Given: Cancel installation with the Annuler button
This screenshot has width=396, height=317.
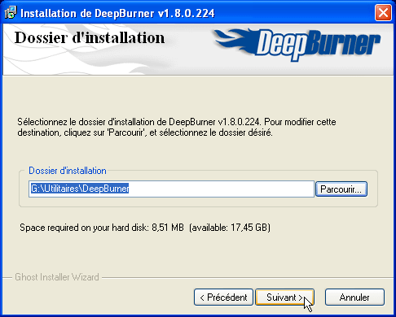Looking at the screenshot, I should tap(354, 297).
